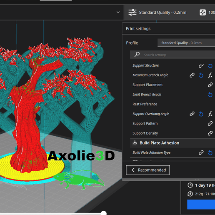The width and height of the screenshot is (215, 215).
Task: Click the formula icon for Support Overhang Angle
Action: [210, 114]
